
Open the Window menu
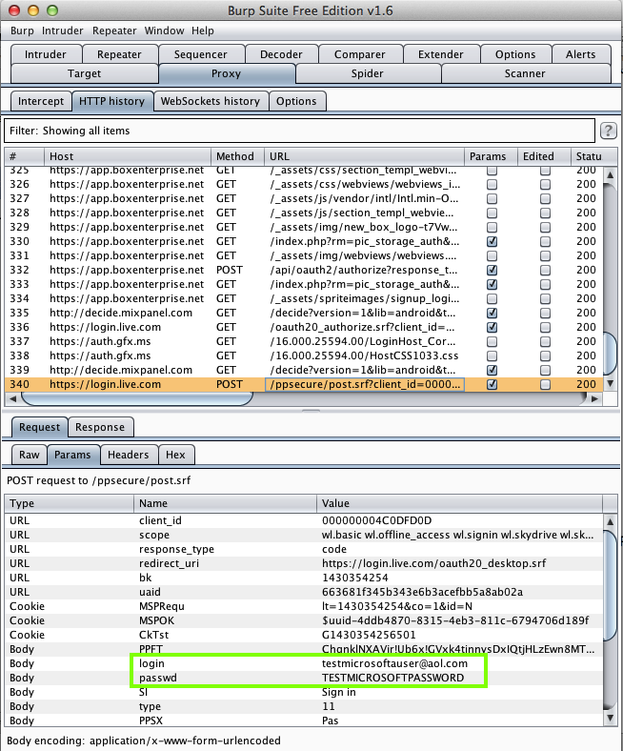(x=164, y=30)
